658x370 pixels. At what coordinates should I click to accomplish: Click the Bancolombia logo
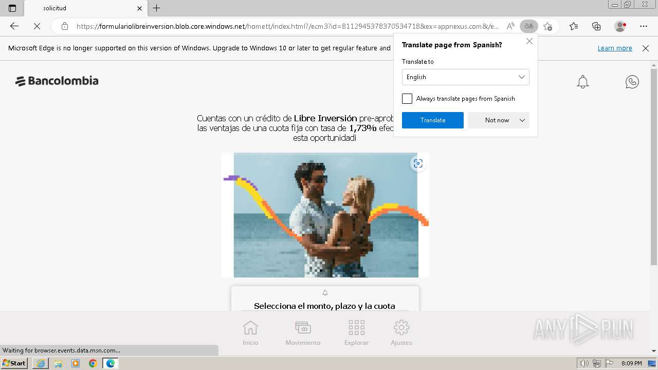[57, 81]
